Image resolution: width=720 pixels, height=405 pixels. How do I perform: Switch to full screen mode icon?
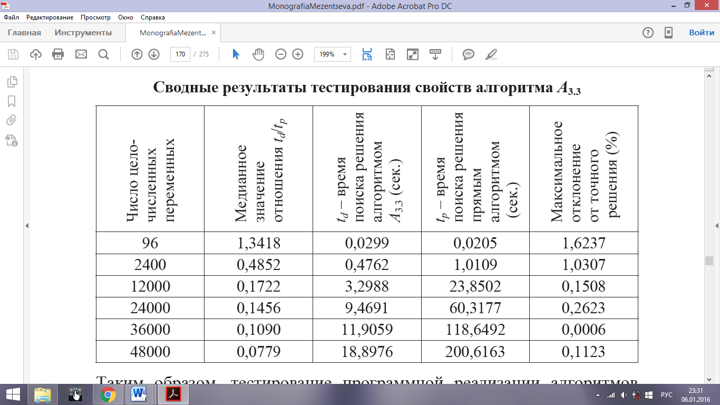tap(412, 54)
